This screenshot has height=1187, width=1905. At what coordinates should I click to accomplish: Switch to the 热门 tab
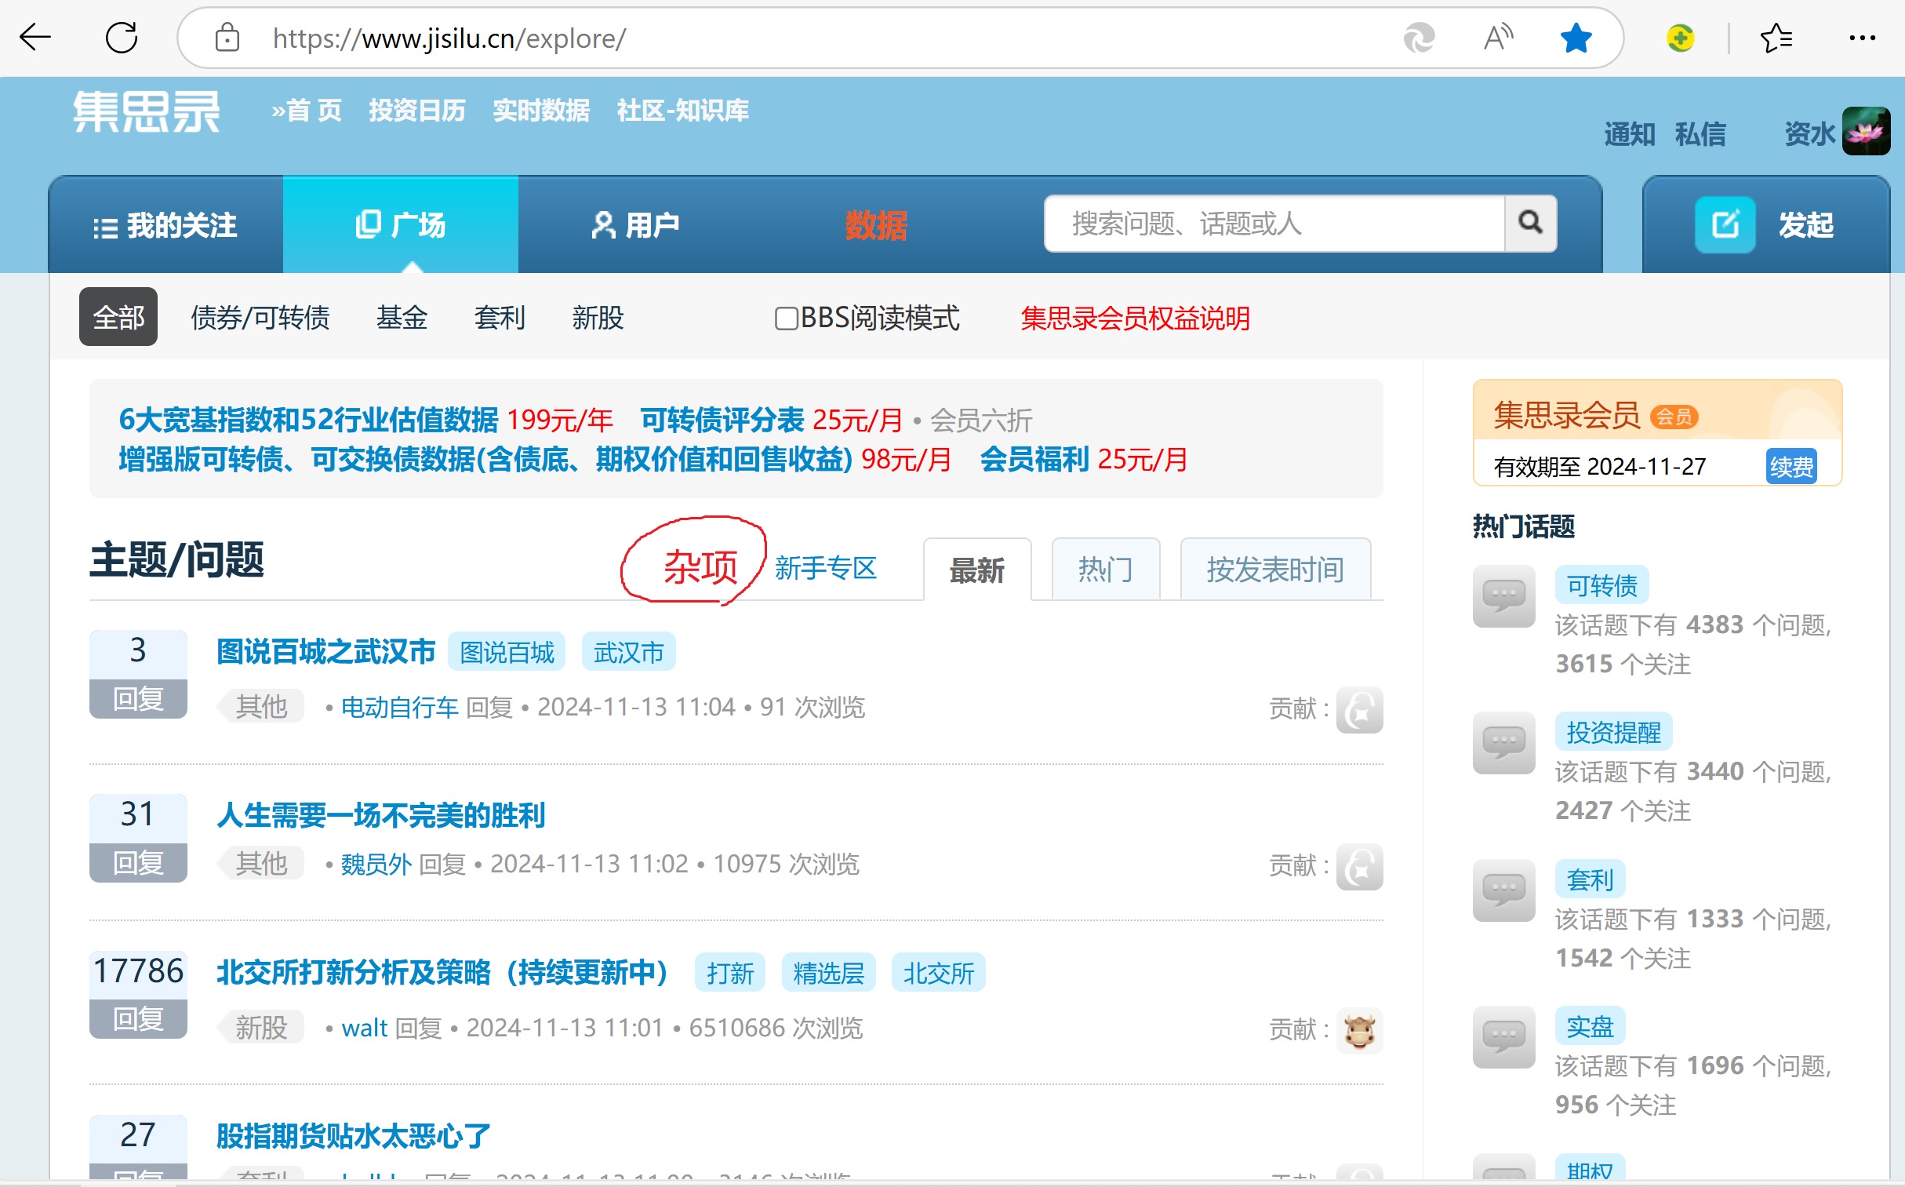coord(1105,570)
